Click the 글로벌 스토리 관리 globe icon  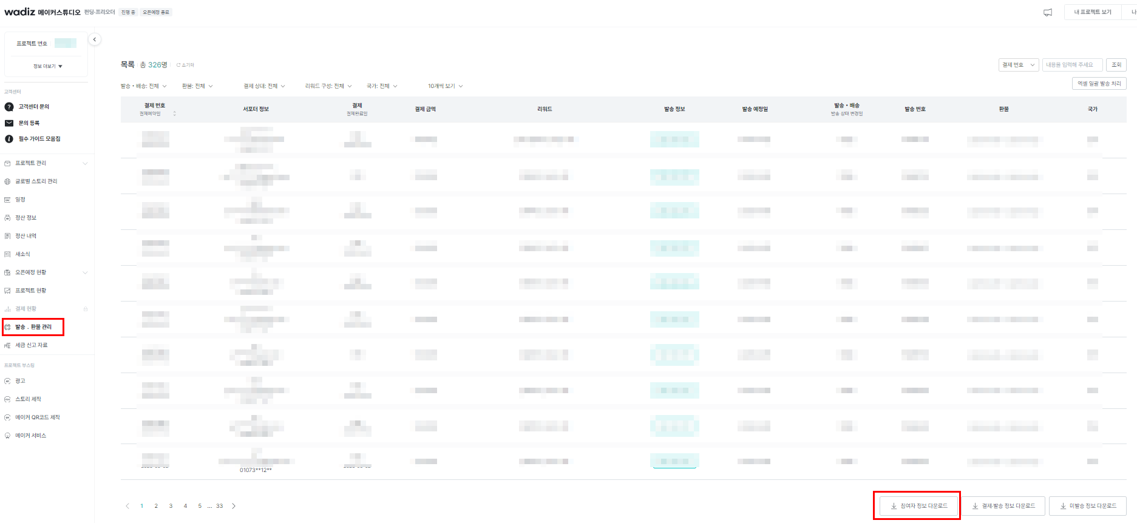7,181
